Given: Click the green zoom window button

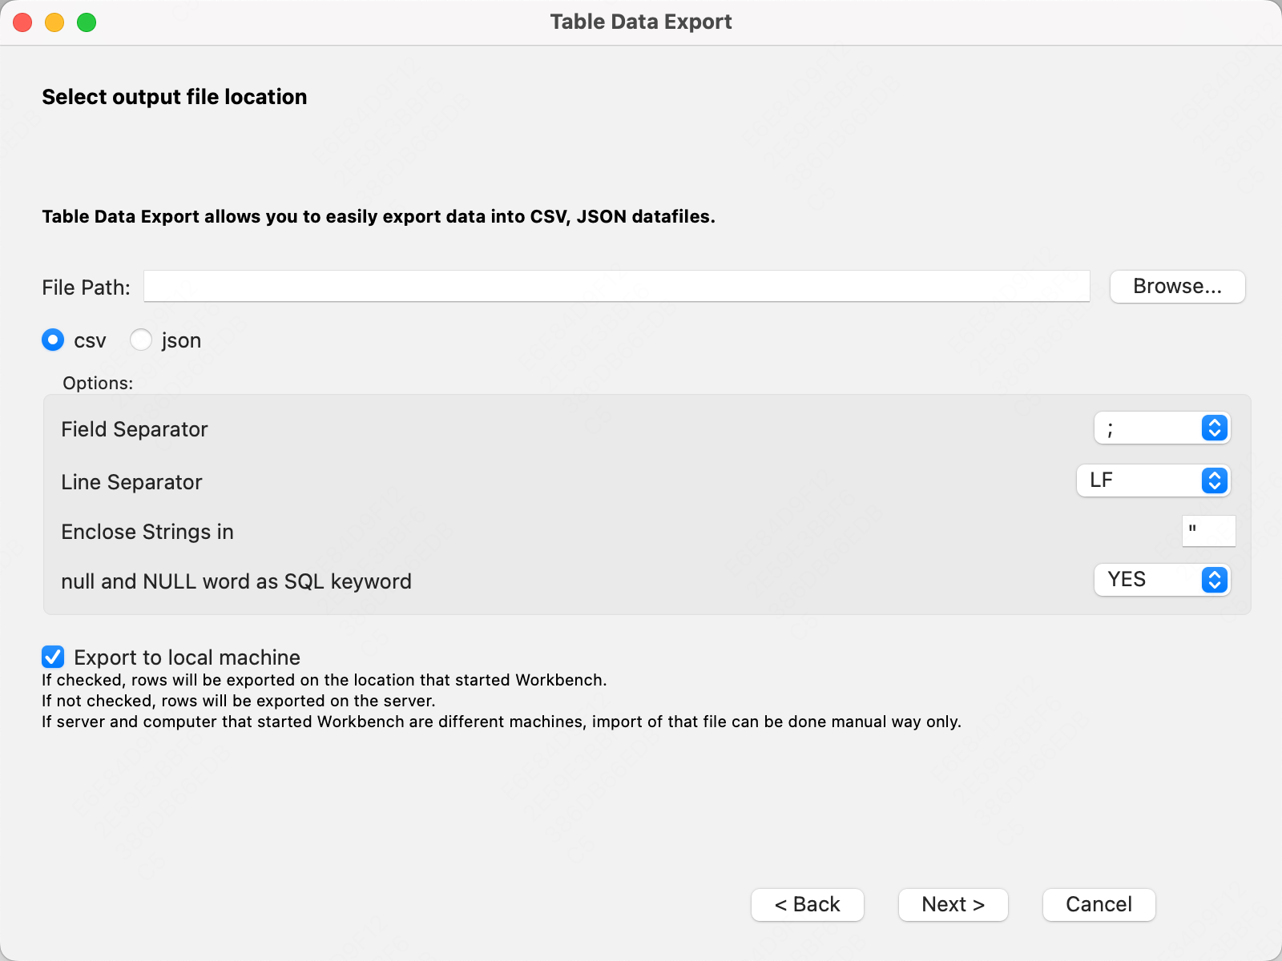Looking at the screenshot, I should (86, 22).
